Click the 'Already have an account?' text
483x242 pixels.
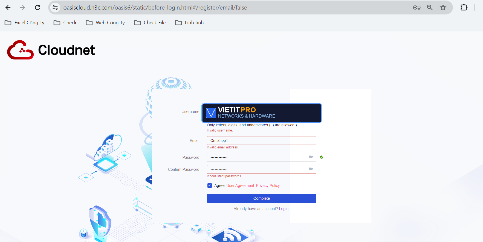point(256,209)
